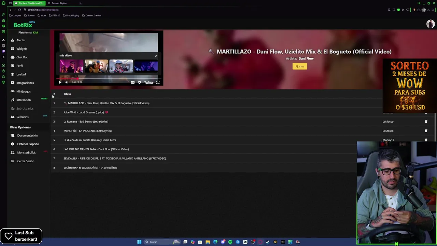The image size is (437, 246).
Task: Click the green shield adblock icon
Action: pos(398,10)
